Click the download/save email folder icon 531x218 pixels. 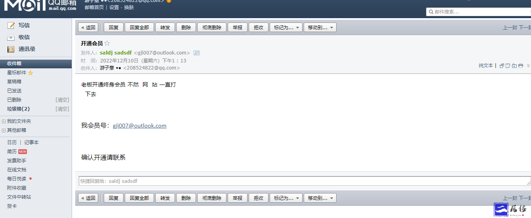(x=514, y=66)
